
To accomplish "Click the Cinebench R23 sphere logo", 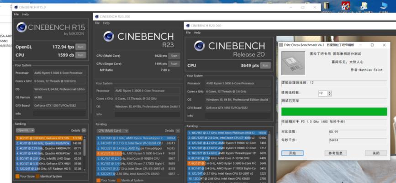I will pos(109,37).
